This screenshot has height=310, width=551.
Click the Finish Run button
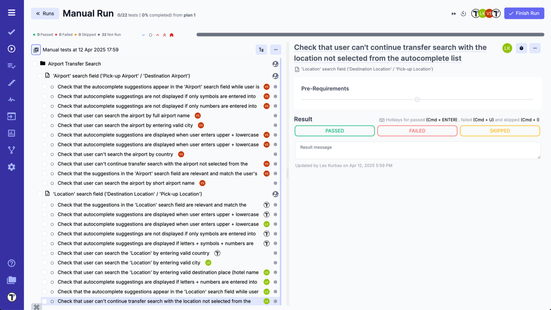(524, 13)
